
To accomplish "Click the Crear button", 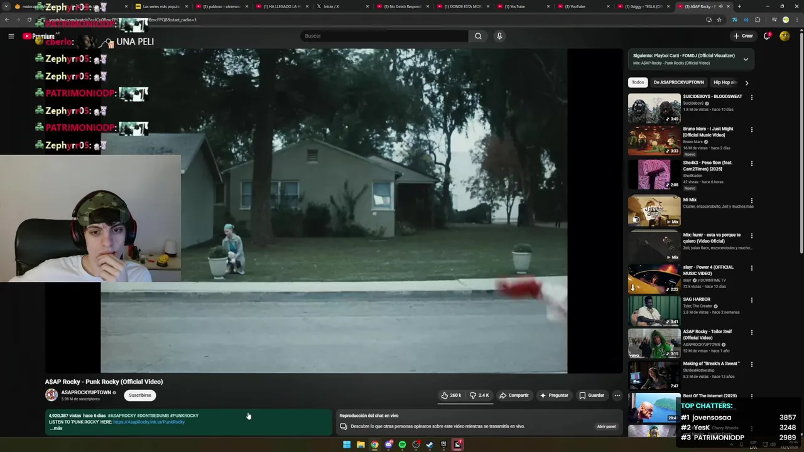I will [x=742, y=36].
